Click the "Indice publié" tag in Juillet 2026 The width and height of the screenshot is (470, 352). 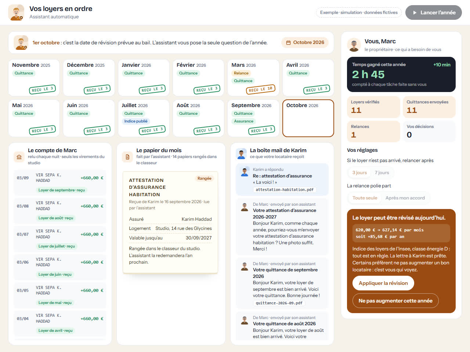point(136,121)
